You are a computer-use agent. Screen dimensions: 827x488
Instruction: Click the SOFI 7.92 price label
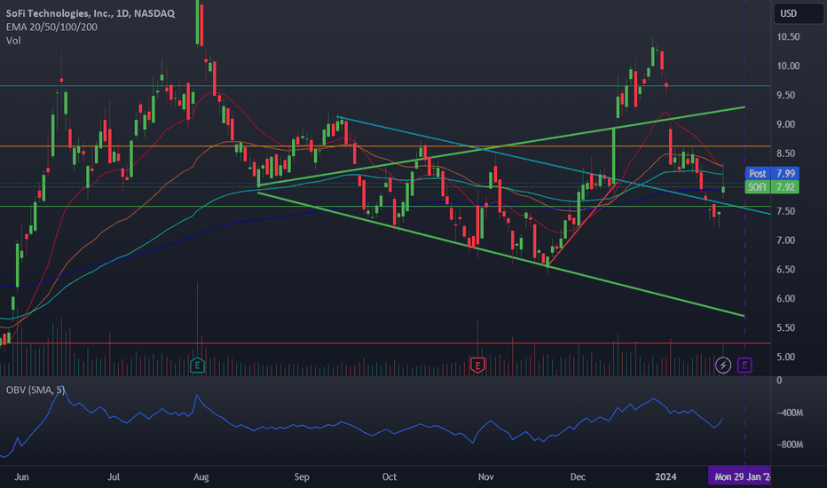point(772,186)
